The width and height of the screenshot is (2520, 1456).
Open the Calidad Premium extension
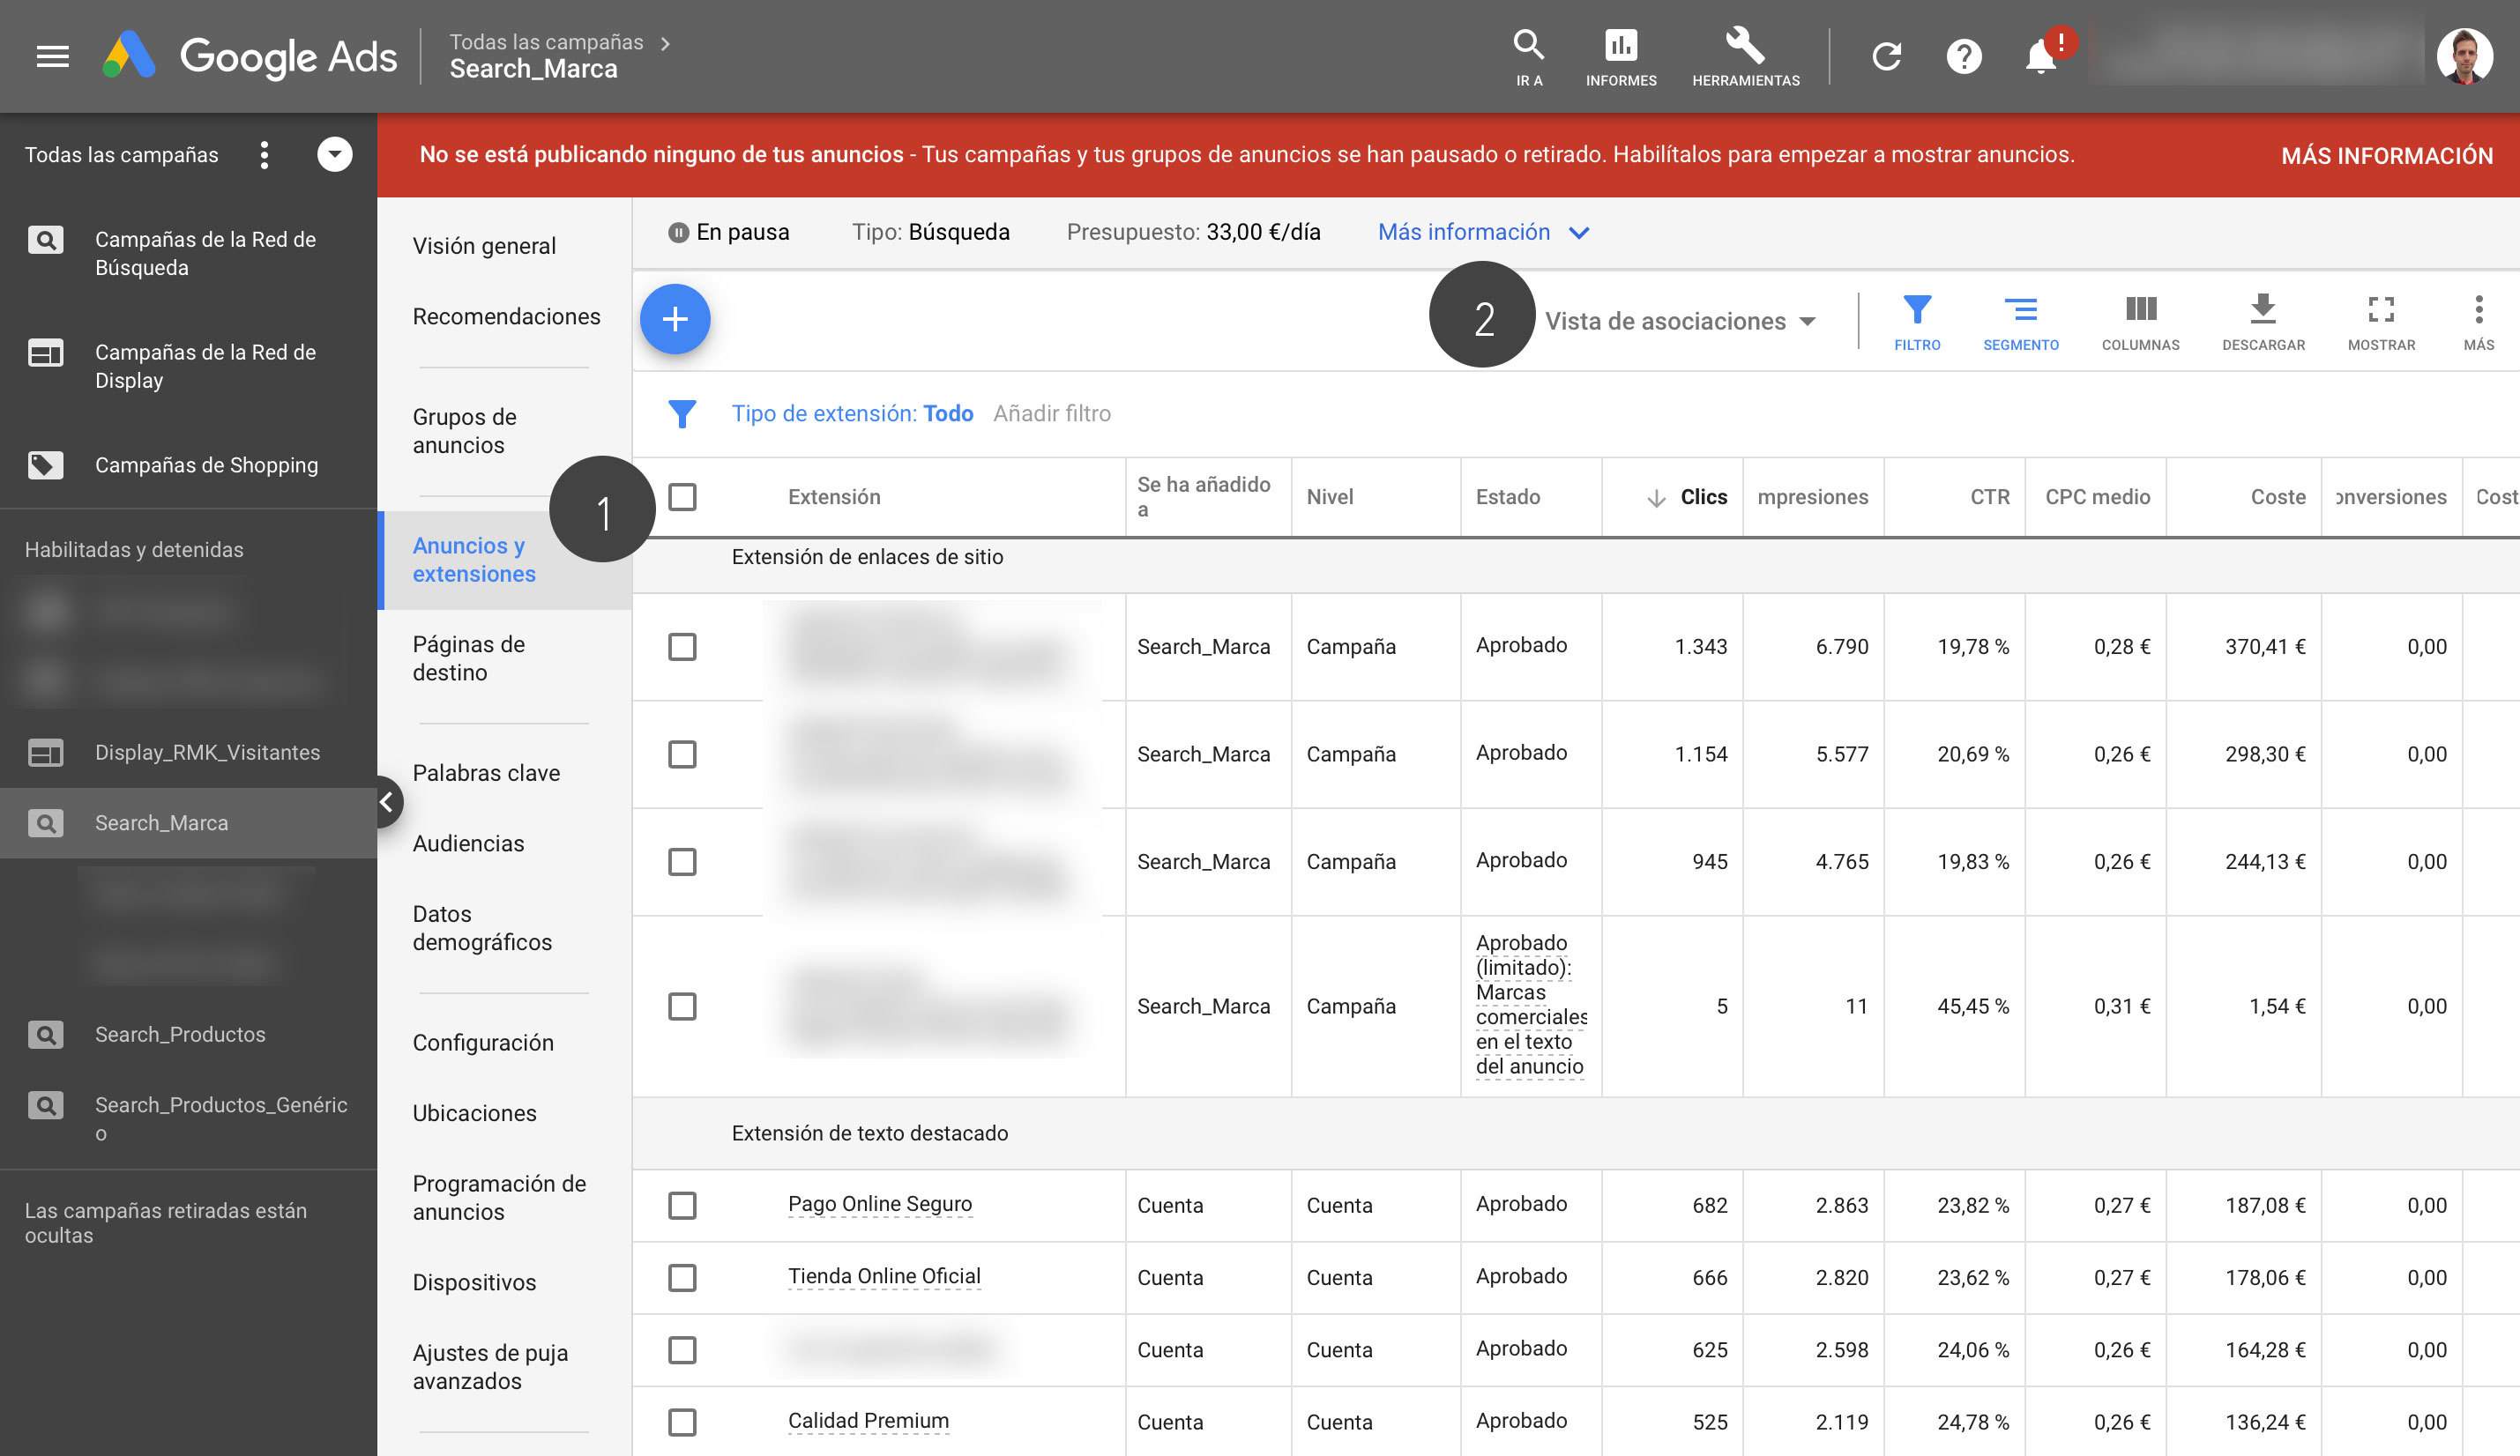coord(868,1421)
